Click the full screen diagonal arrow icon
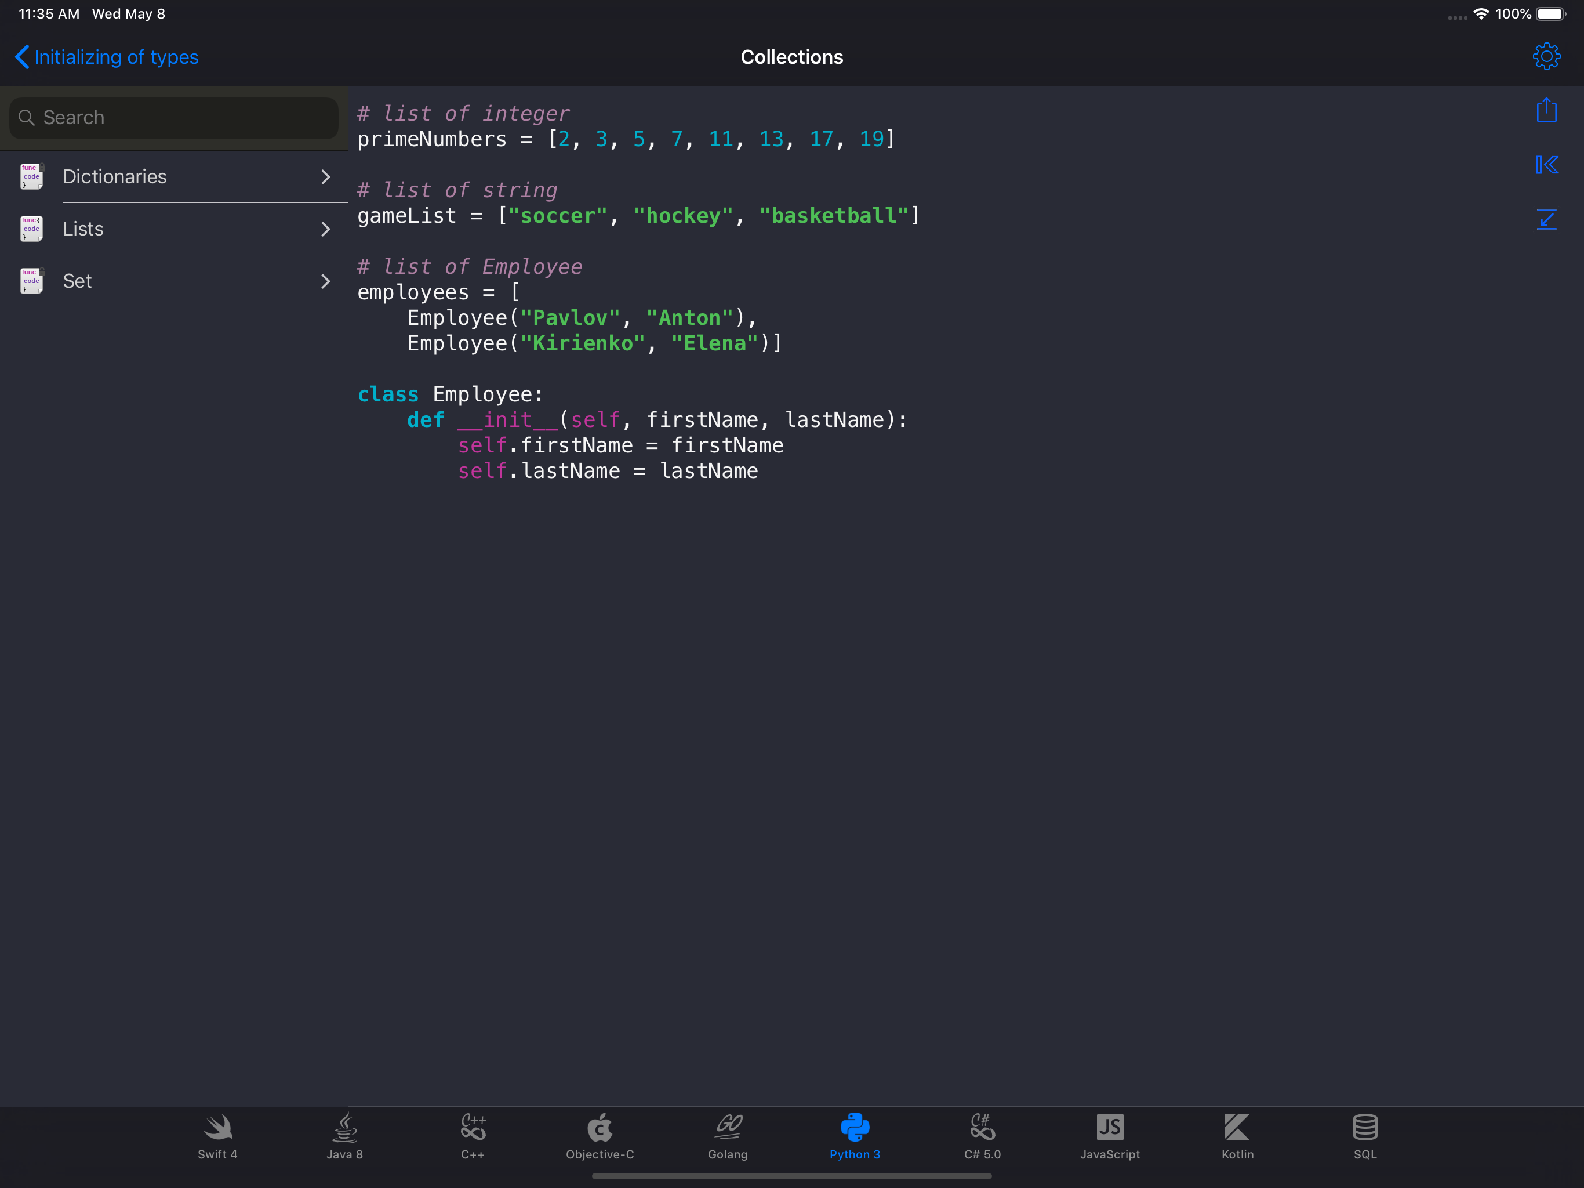Image resolution: width=1584 pixels, height=1188 pixels. 1546,219
